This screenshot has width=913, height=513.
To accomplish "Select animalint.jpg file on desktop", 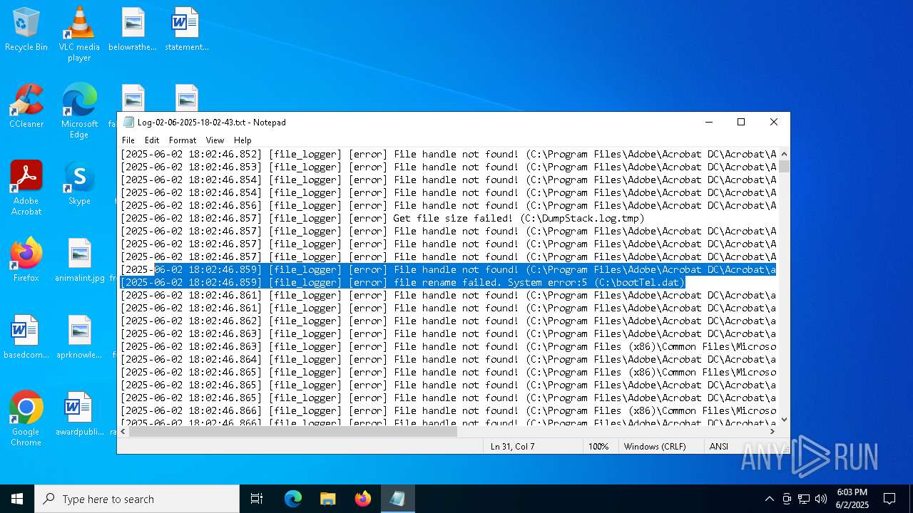I will click(79, 259).
